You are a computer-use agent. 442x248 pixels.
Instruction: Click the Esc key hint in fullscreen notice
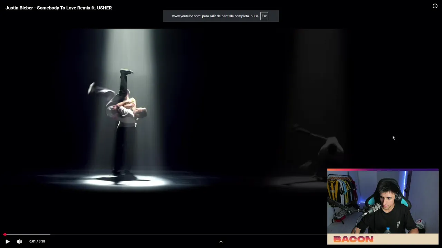click(264, 16)
